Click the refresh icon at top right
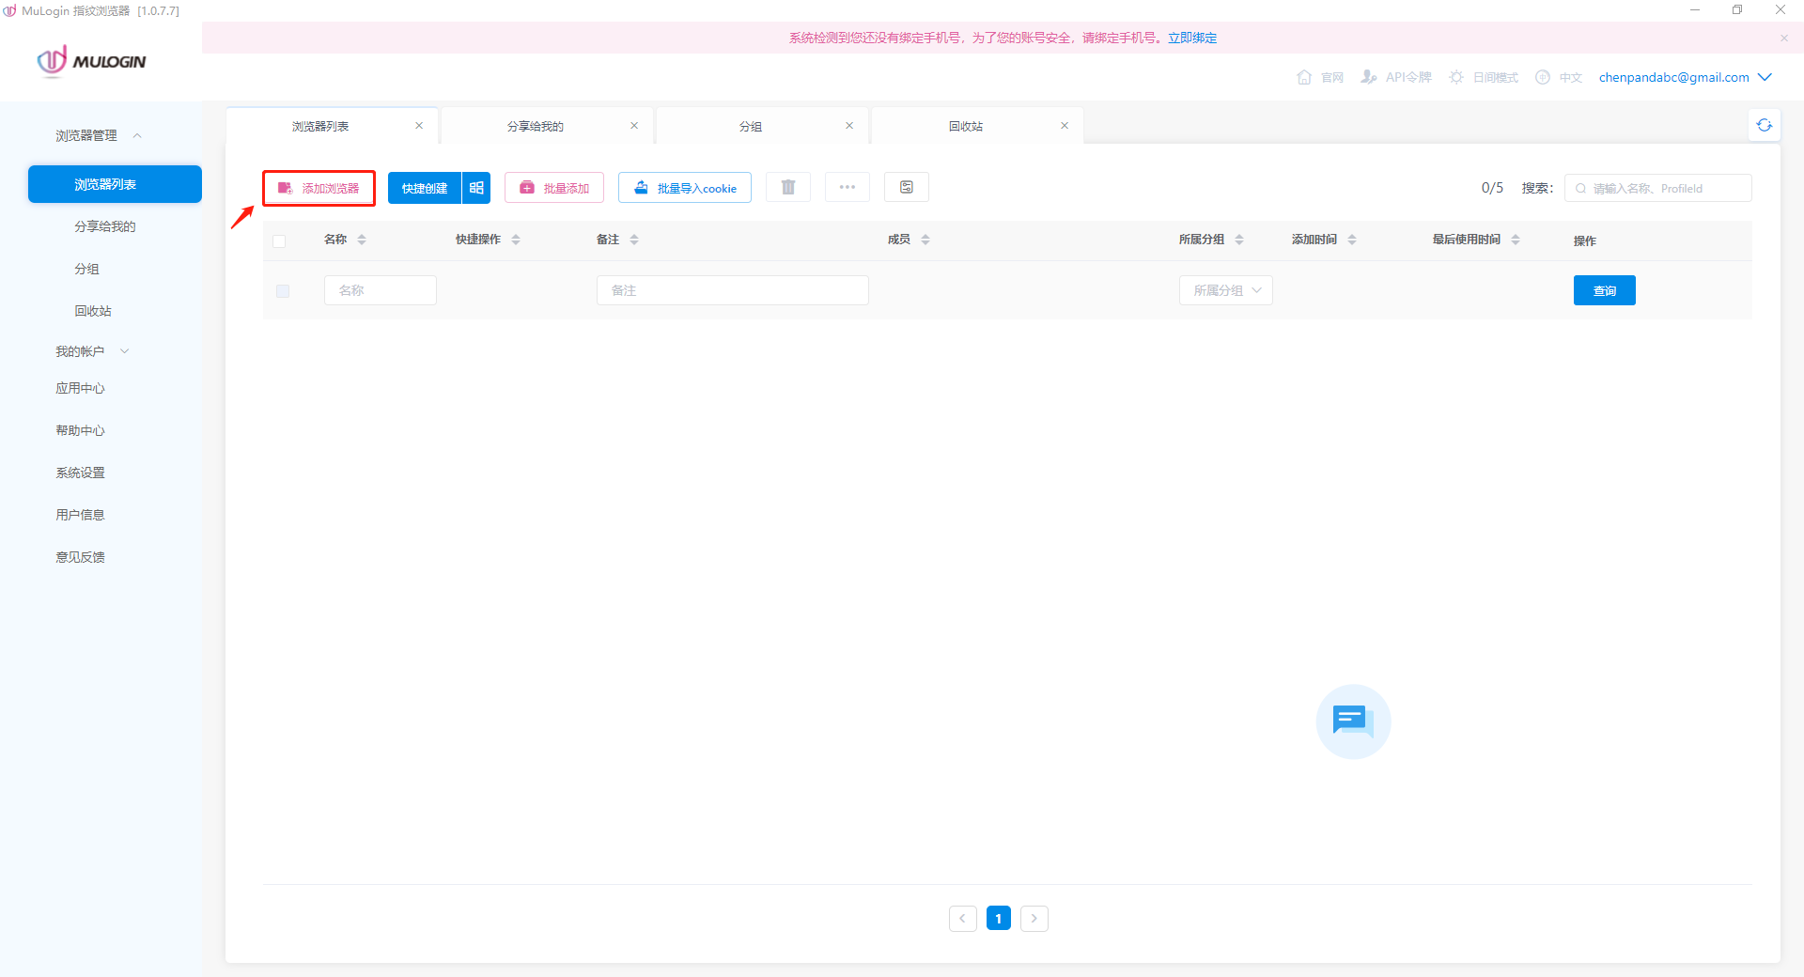The height and width of the screenshot is (977, 1804). click(1764, 125)
